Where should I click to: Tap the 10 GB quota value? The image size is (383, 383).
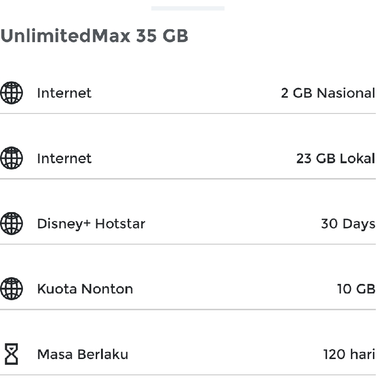point(356,289)
